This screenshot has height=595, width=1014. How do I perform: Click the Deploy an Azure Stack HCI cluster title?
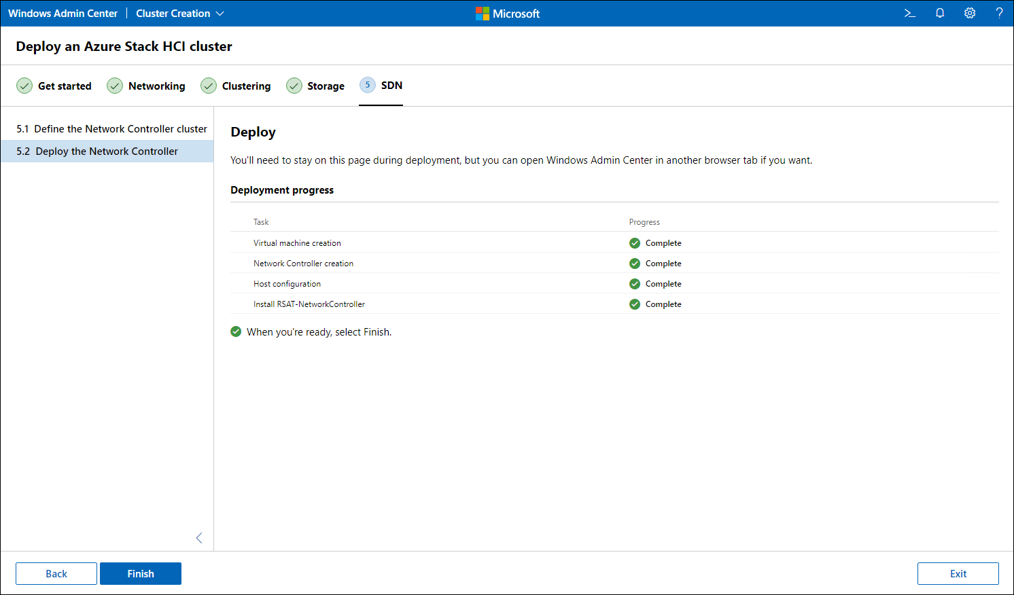124,46
